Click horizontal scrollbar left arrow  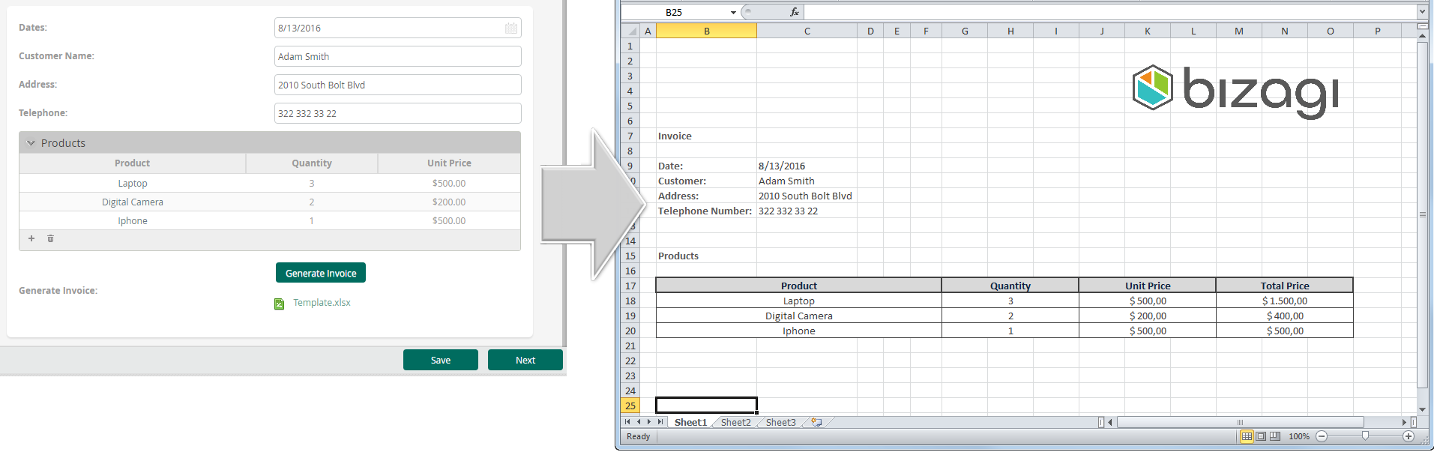(1110, 422)
